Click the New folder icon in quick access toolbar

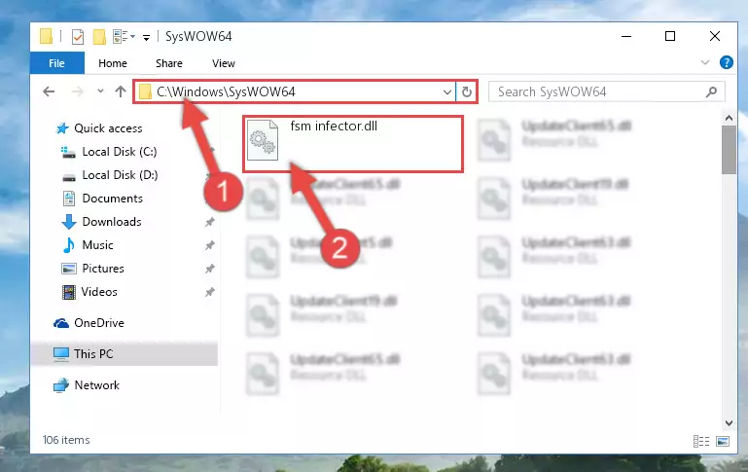(99, 37)
